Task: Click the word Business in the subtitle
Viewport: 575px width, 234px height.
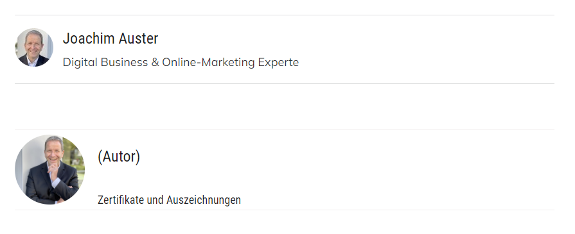Action: (124, 62)
